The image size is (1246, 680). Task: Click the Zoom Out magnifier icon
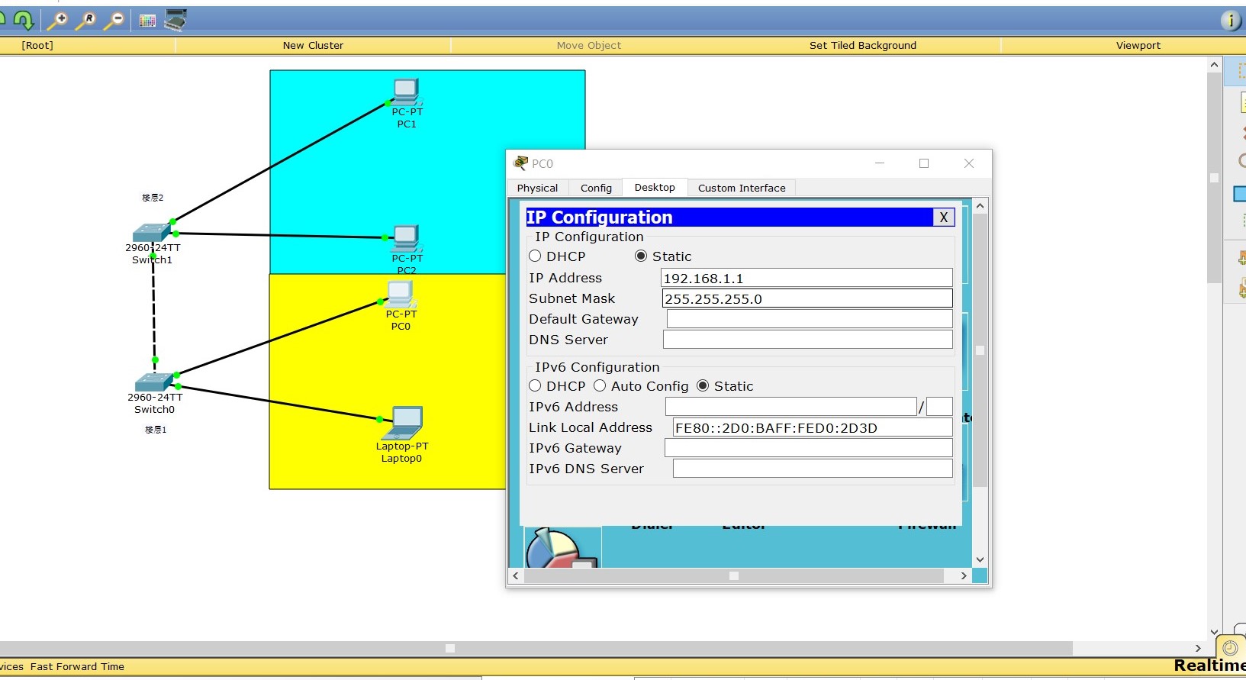[x=114, y=21]
